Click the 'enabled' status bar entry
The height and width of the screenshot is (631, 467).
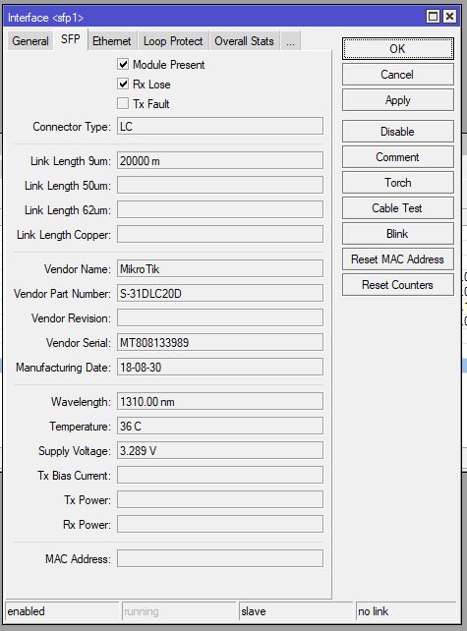[62, 611]
